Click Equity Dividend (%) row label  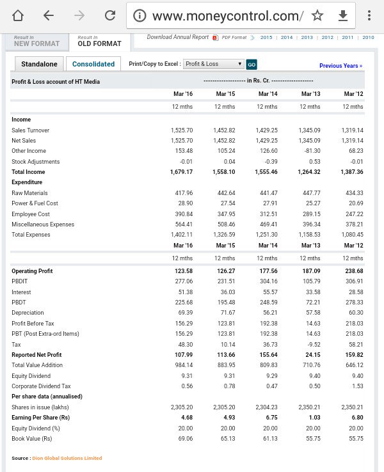coord(36,429)
